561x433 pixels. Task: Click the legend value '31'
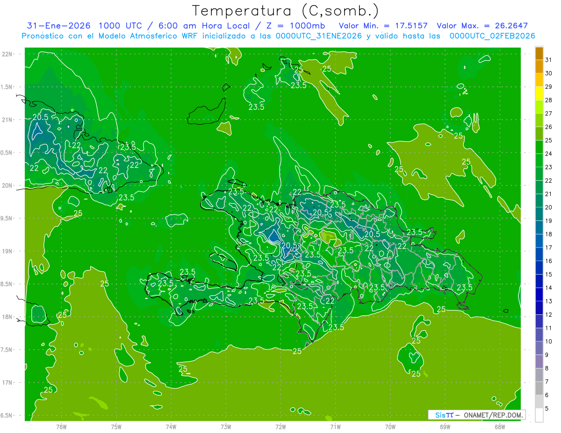click(549, 60)
